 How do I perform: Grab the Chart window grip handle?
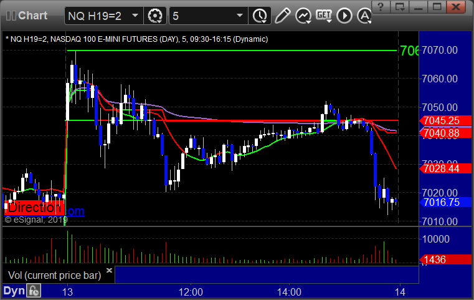point(11,16)
